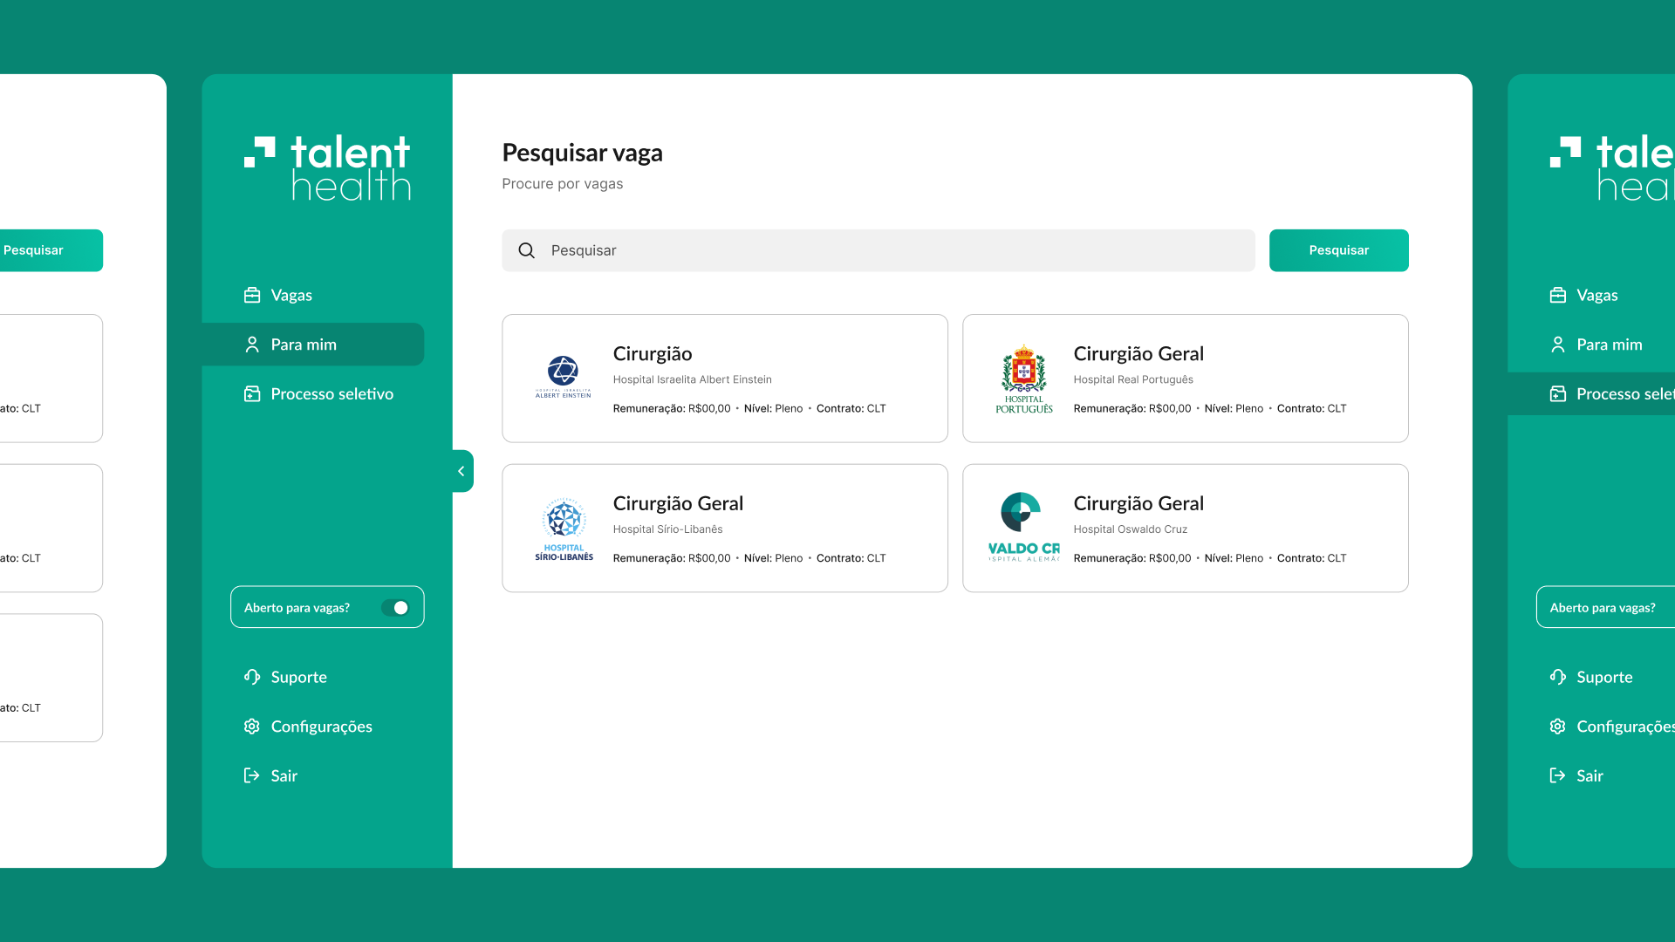1675x942 pixels.
Task: Open Cirurgião Geral title at Hospital Sírio-Libanês
Action: (x=678, y=503)
